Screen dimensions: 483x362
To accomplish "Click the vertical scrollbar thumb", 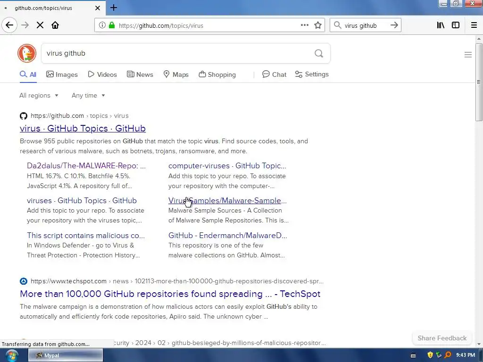I will point(478,82).
